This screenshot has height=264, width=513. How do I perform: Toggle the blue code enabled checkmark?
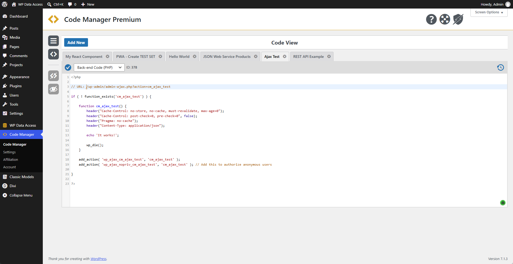68,67
